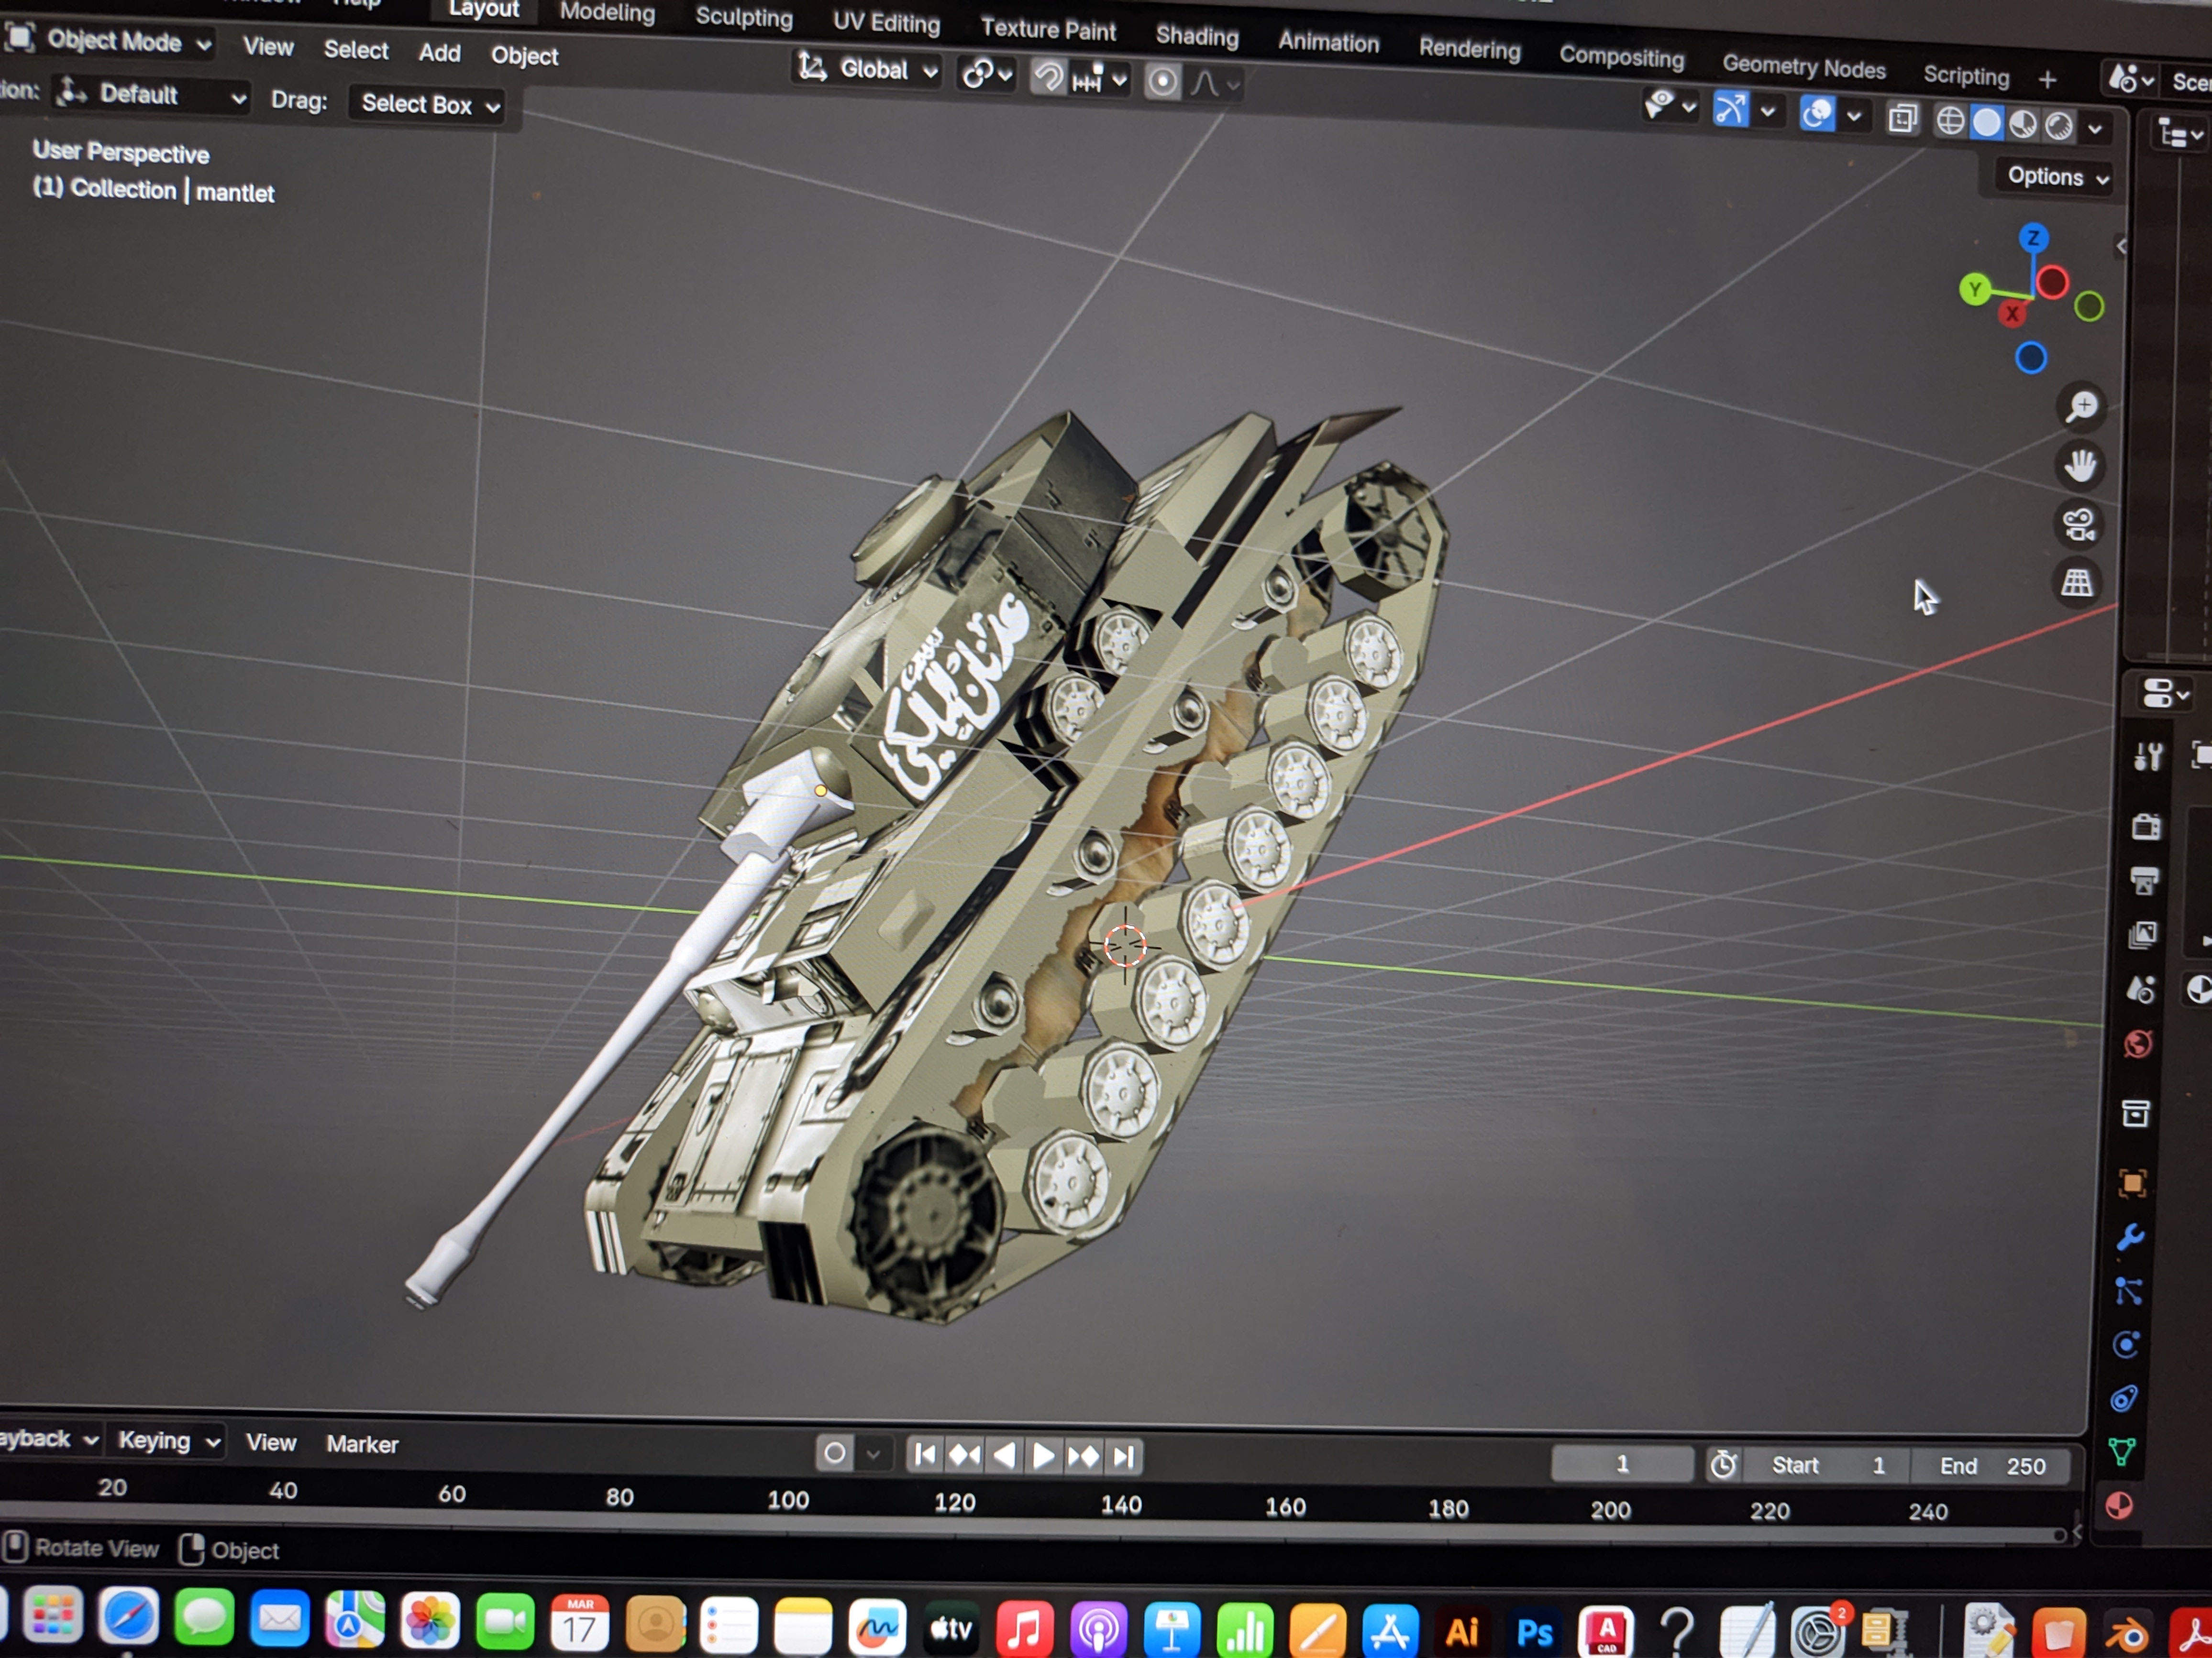Add a new workspace with plus button
Viewport: 2212px width, 1658px height.
[x=2047, y=79]
